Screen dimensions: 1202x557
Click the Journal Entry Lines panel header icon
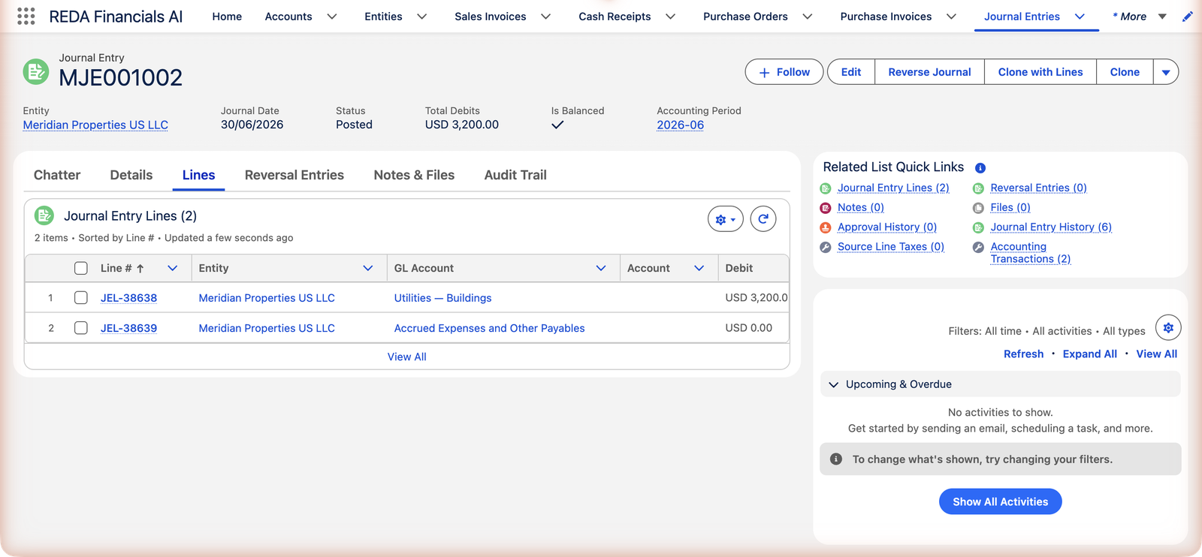(x=44, y=216)
